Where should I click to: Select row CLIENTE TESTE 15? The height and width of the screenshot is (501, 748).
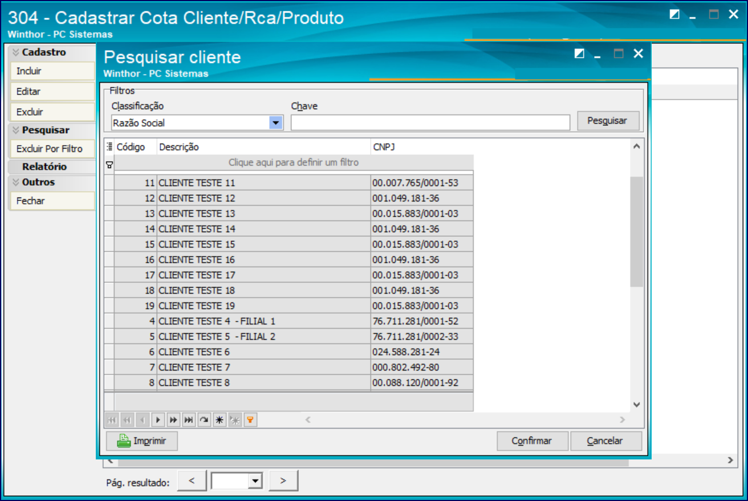(x=288, y=244)
